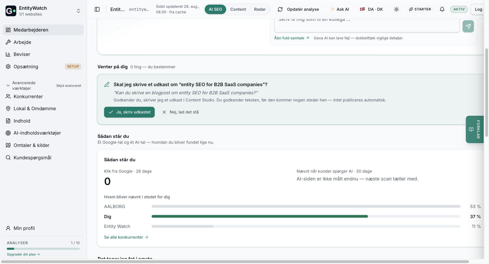
Task: Click the green Dig share bar
Action: tap(260, 217)
